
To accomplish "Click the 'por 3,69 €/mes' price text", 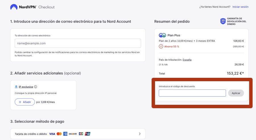I will click(46, 102).
